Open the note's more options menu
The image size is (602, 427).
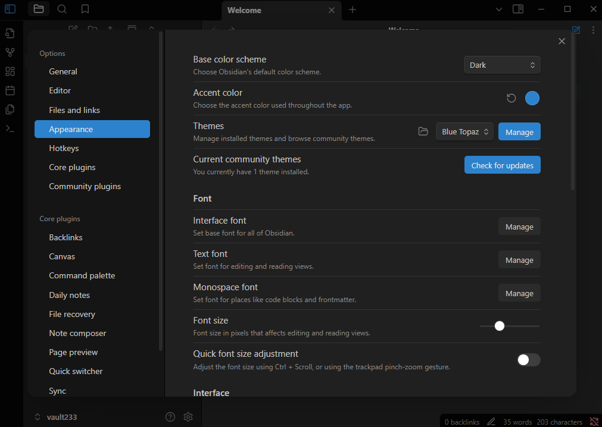pos(593,30)
